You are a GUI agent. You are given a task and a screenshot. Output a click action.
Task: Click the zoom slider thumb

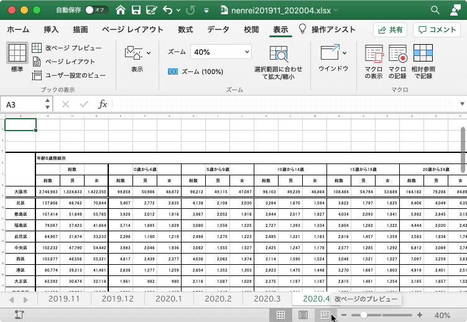363,315
